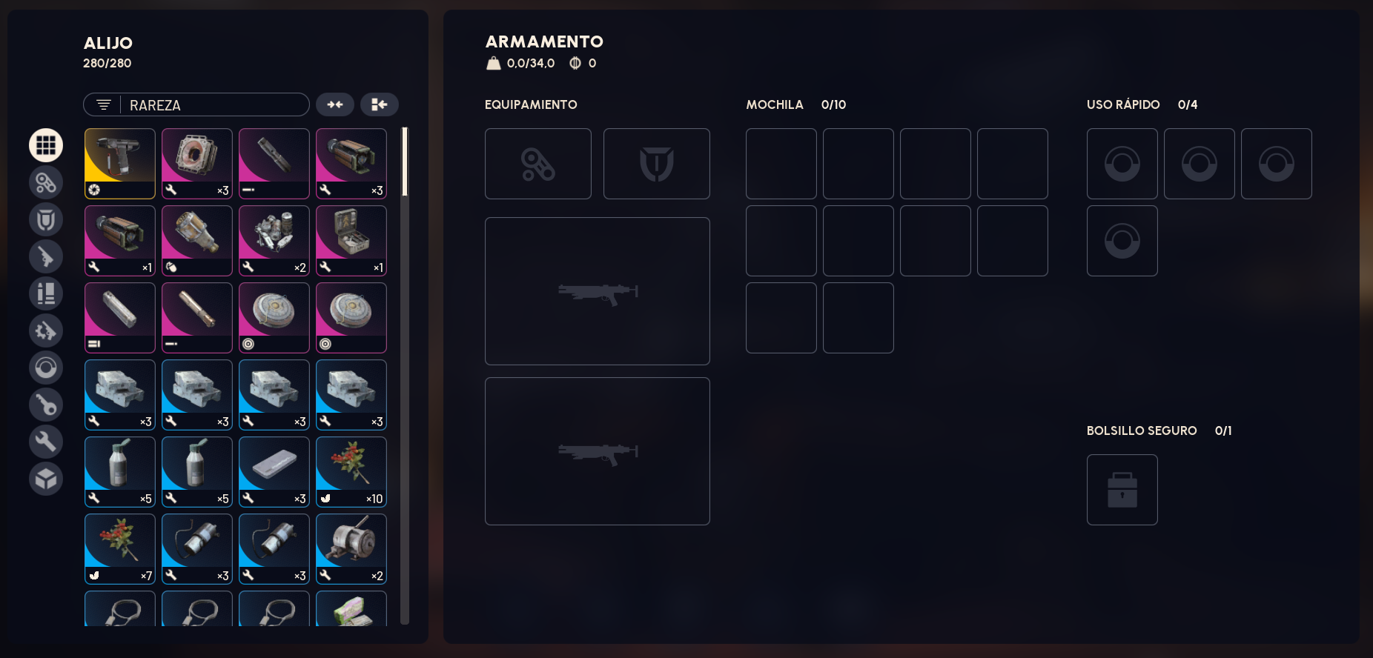Screen dimensions: 1373x658
Task: Filter stash by keys category icon
Action: (46, 405)
